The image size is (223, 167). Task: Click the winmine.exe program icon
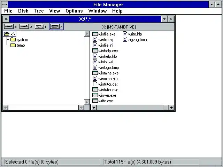pyautogui.click(x=95, y=73)
